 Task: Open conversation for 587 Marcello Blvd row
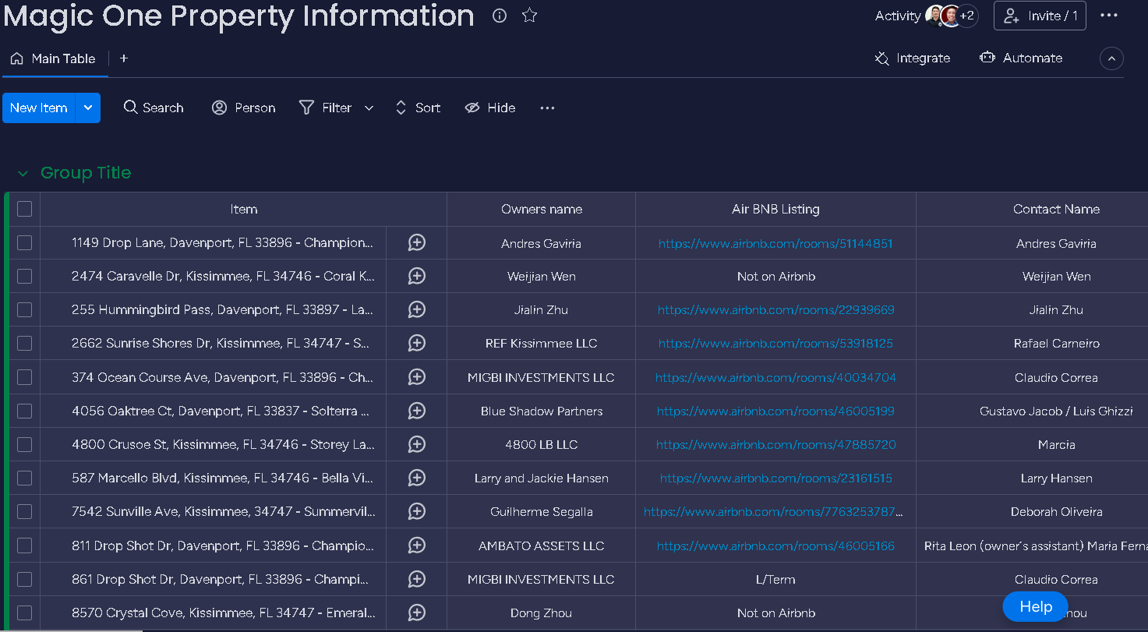(x=417, y=478)
